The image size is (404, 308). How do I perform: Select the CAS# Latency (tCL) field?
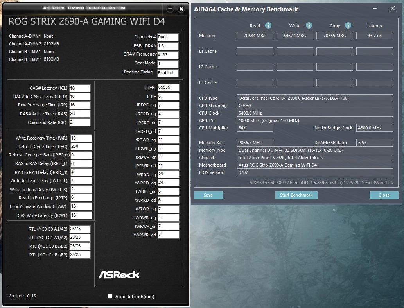click(80, 88)
